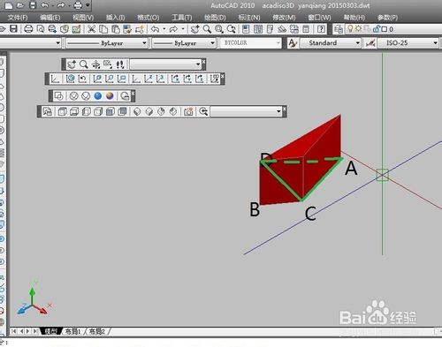This screenshot has height=347, width=442.
Task: Open the QuickCalc calculator icon
Action: point(306,29)
